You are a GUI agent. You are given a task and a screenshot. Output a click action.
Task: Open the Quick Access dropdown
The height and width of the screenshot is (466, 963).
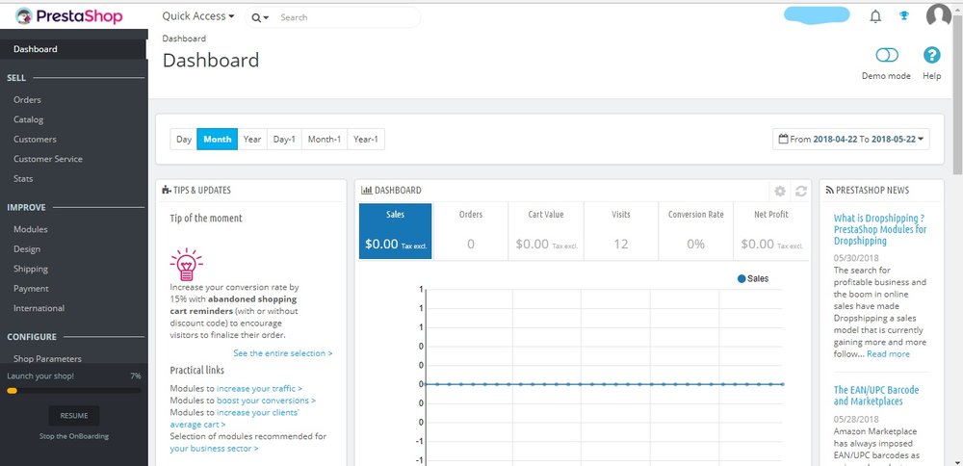coord(198,16)
